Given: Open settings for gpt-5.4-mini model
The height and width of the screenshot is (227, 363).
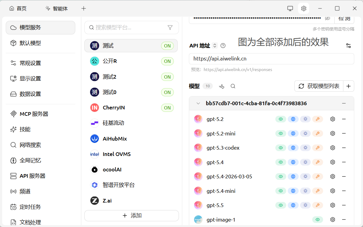Looking at the screenshot, I should coord(333,191).
